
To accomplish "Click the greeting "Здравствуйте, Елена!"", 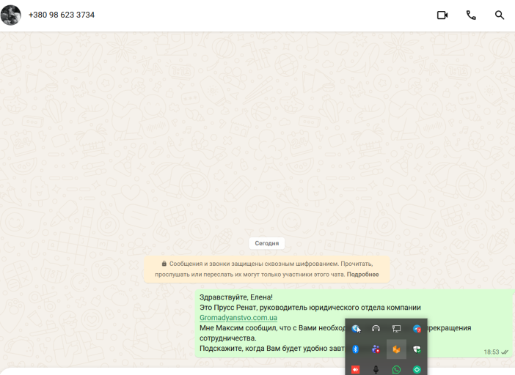I will [x=235, y=297].
